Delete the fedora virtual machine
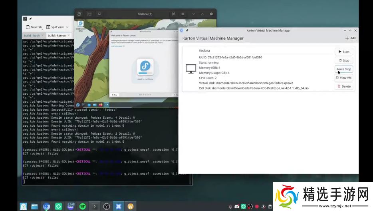Image resolution: width=373 pixels, height=211 pixels. point(343,86)
